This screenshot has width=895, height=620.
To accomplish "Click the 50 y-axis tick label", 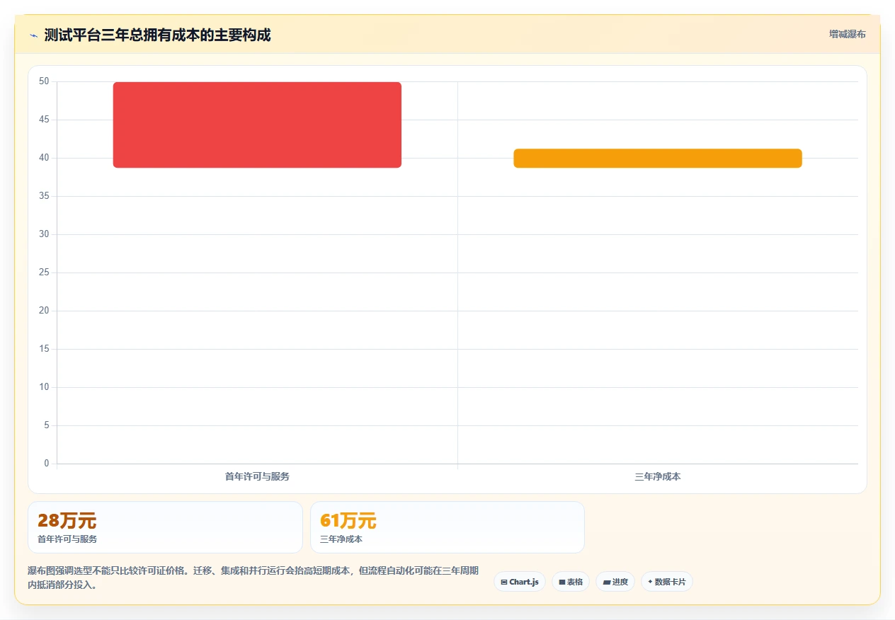I will [x=44, y=81].
